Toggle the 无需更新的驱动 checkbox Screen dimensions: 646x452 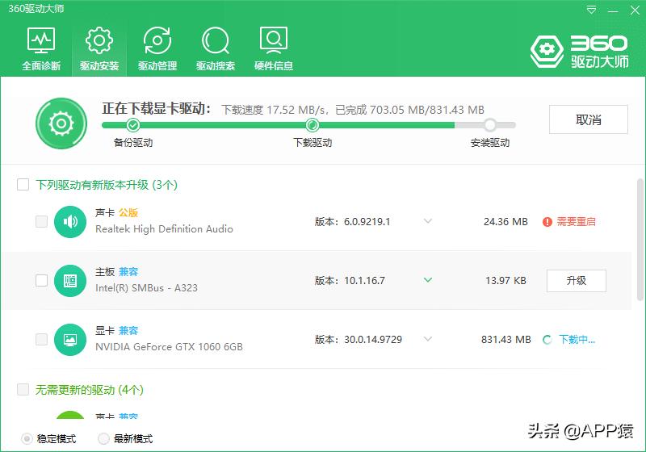point(23,389)
